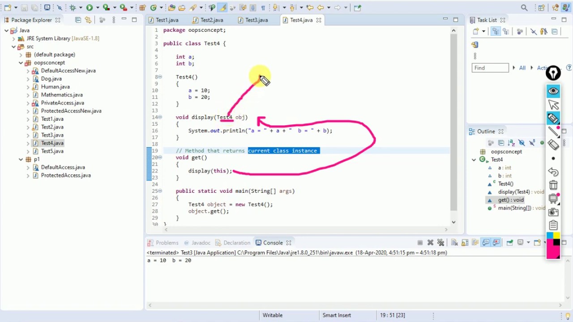The image size is (573, 322).
Task: Click the trash icon in the annotation bar
Action: [553, 185]
